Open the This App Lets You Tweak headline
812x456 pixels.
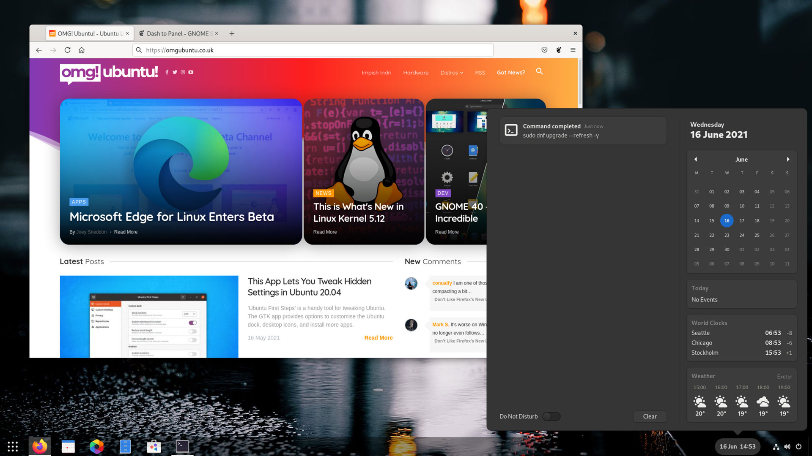point(310,287)
